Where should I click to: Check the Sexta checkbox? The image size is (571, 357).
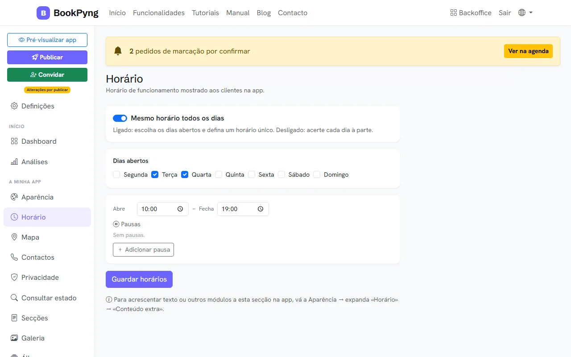252,174
